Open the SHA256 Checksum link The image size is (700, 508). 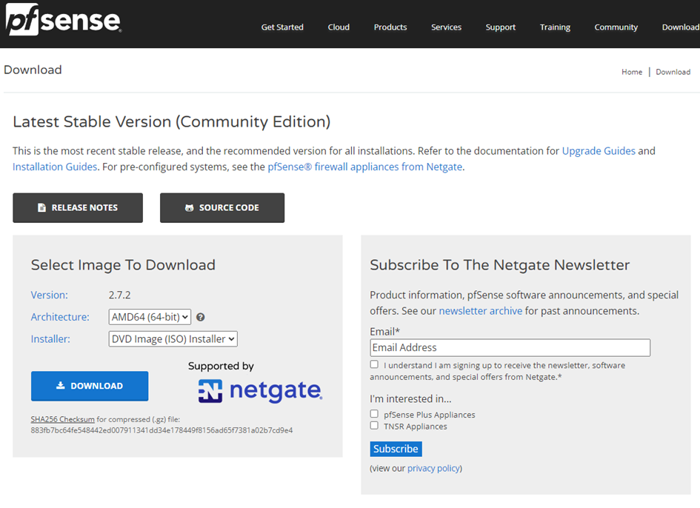tap(62, 419)
